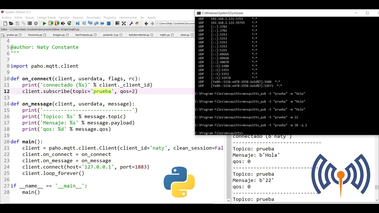Click last mosquitto_pub command with -q 2
The height and width of the screenshot is (213, 379).
pos(275,125)
